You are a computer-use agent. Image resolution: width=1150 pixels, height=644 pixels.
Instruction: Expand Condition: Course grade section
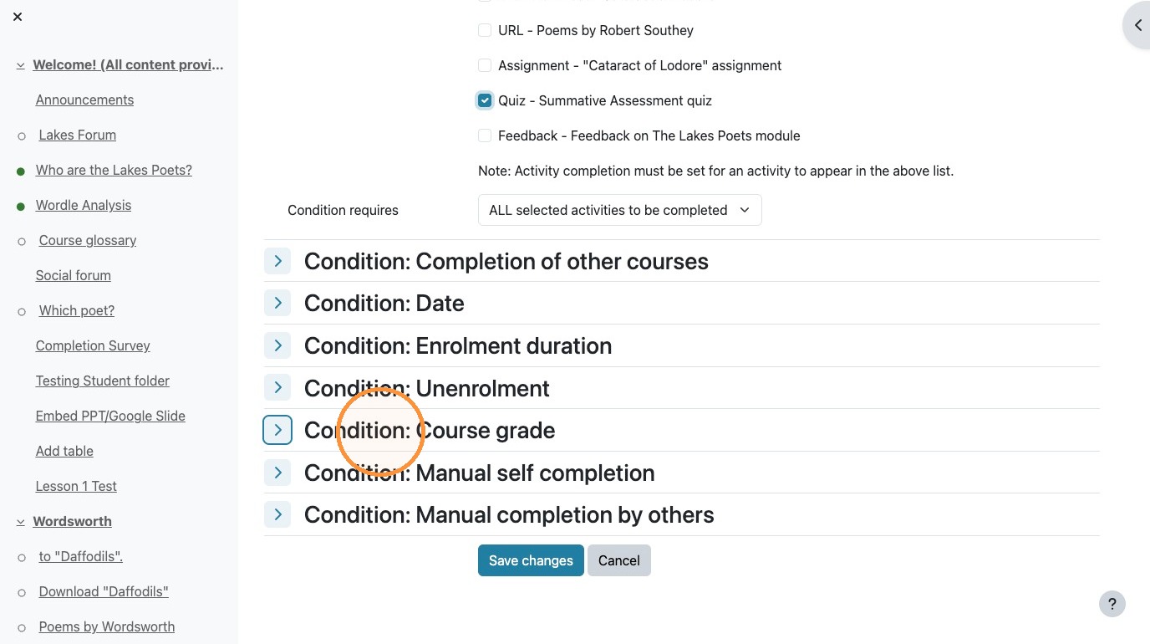pos(277,430)
